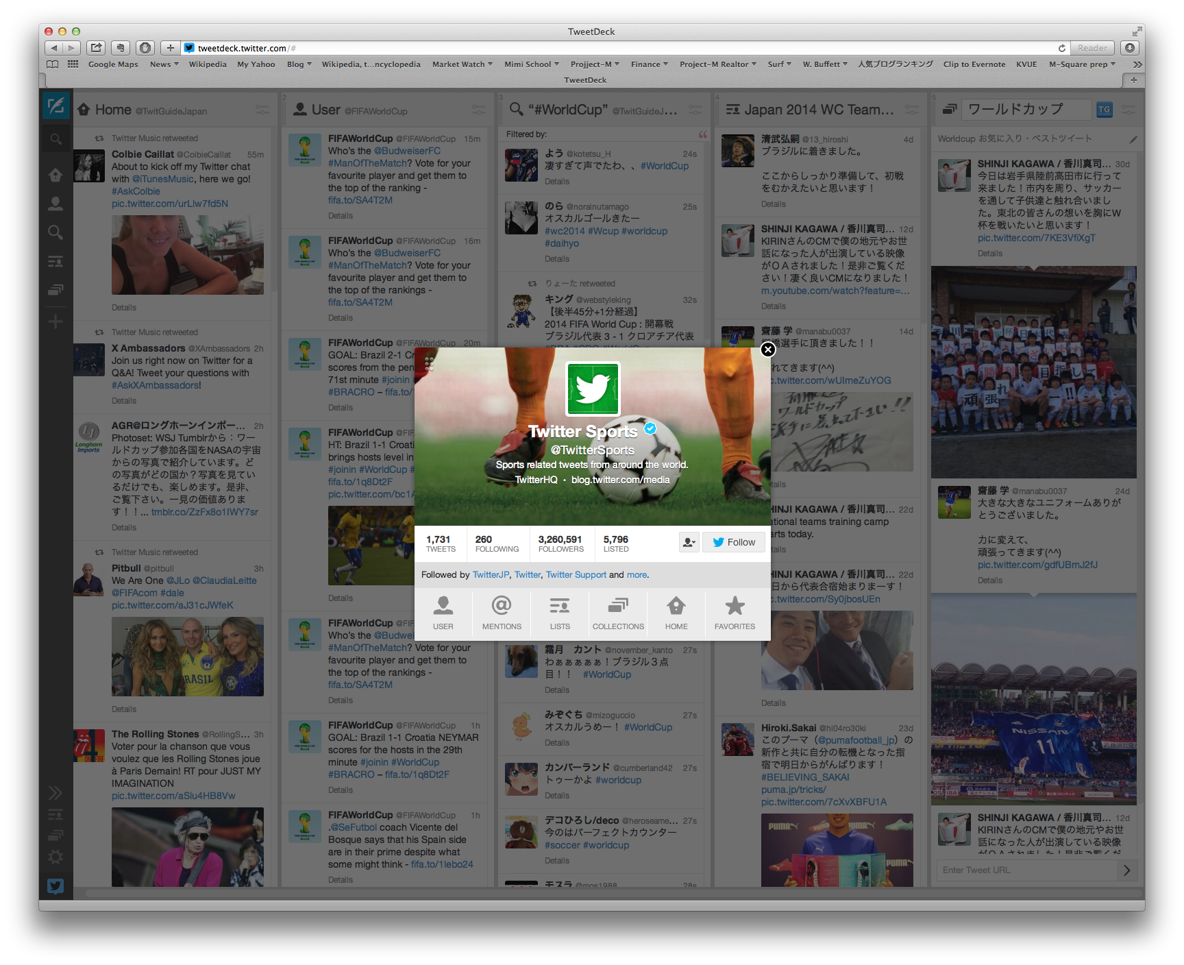The height and width of the screenshot is (965, 1184).
Task: Add bookmark with plus button in toolbar
Action: (170, 48)
